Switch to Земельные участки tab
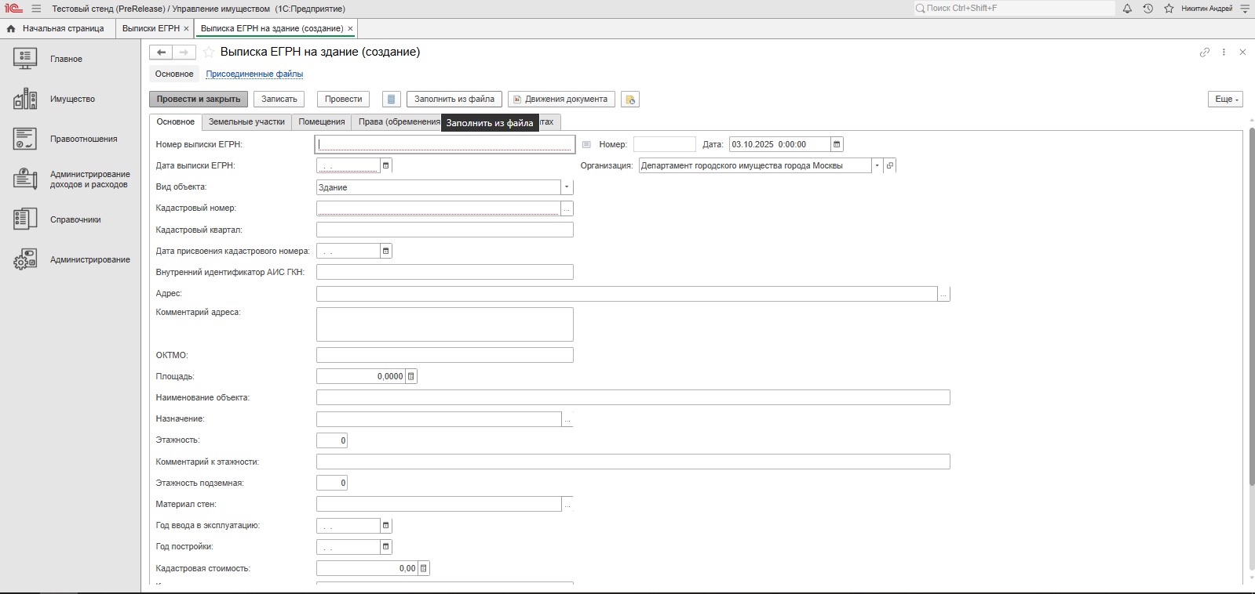The image size is (1255, 594). click(x=246, y=122)
